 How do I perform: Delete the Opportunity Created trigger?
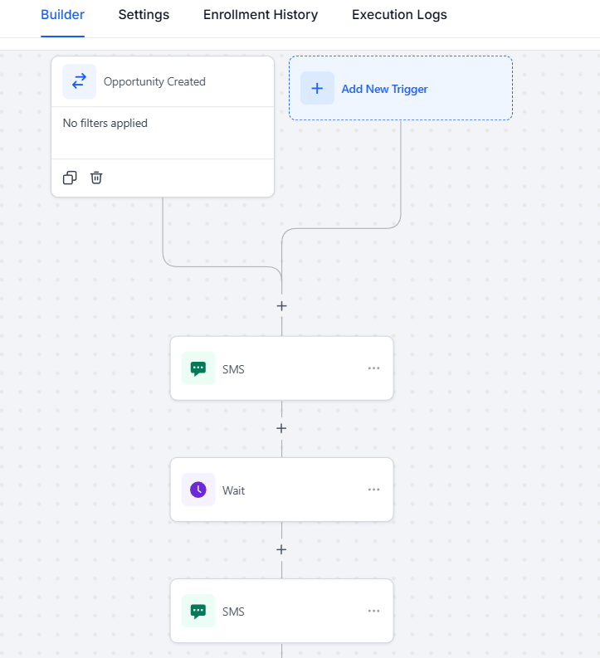click(96, 178)
